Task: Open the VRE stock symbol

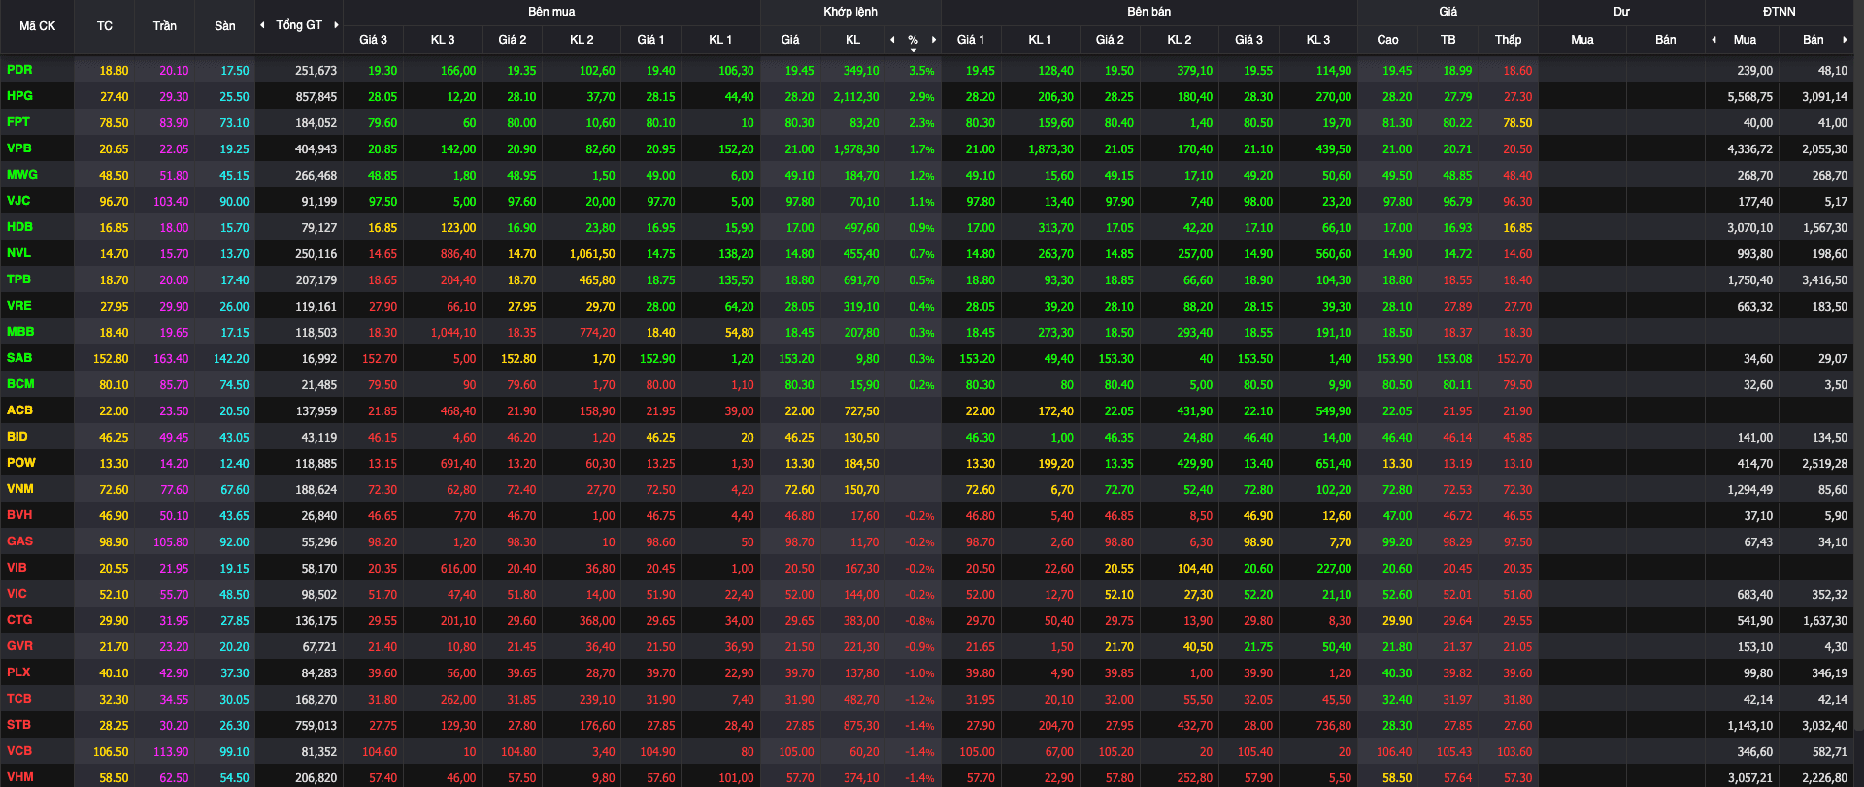Action: coord(19,306)
